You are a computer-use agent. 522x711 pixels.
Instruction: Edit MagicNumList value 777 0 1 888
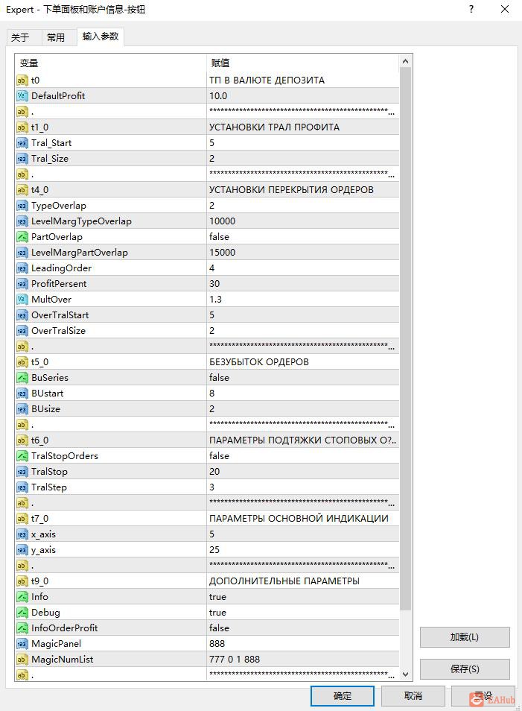302,660
